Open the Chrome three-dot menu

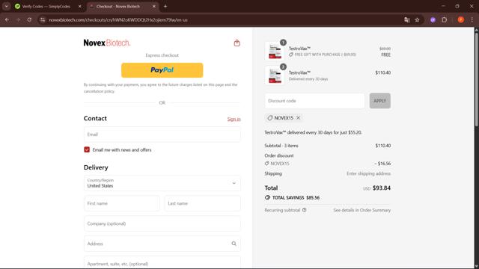point(472,20)
